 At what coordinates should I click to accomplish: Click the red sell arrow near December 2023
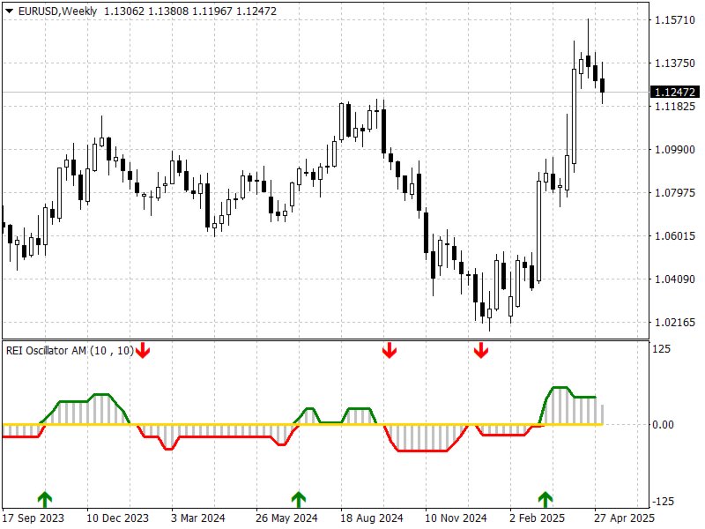[143, 350]
